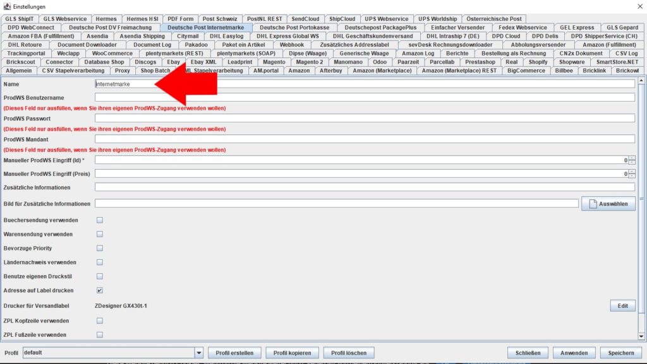The image size is (647, 364).
Task: Toggle Bevorzuge Priority checkbox
Action: click(x=100, y=249)
